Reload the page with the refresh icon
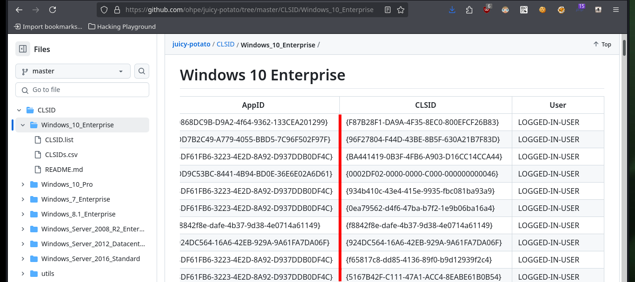The height and width of the screenshot is (282, 635). (53, 10)
